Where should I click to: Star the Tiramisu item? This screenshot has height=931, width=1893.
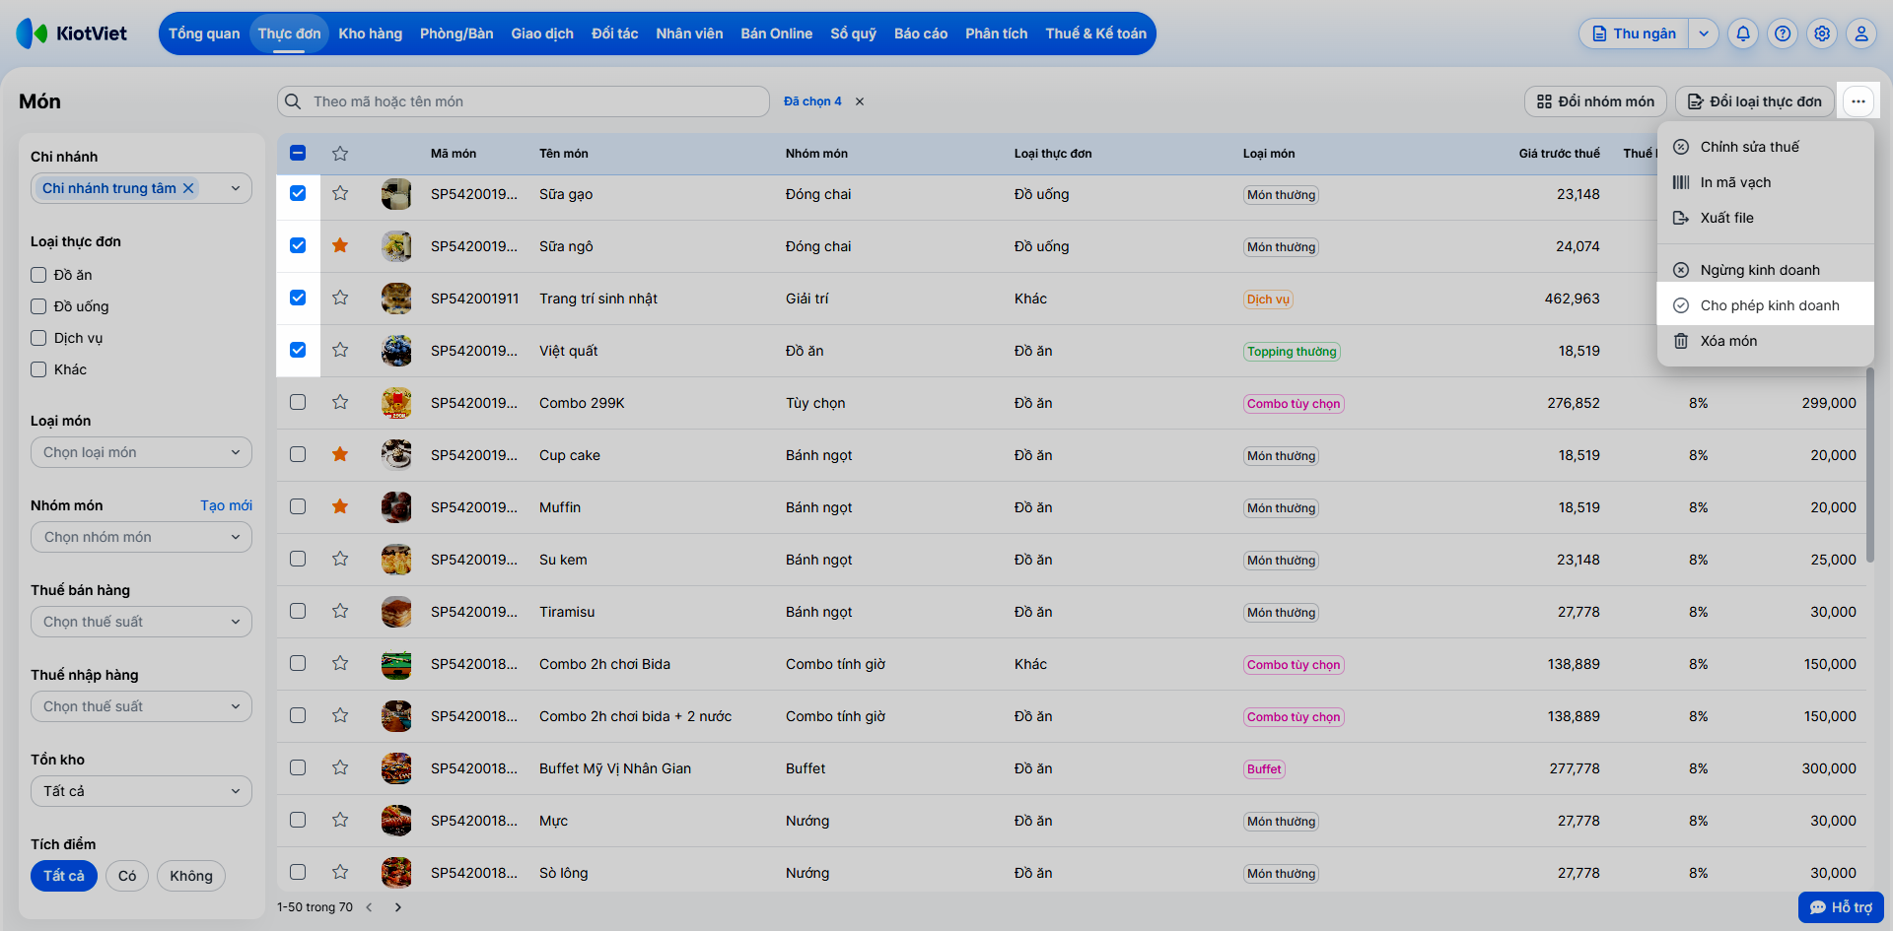[340, 611]
